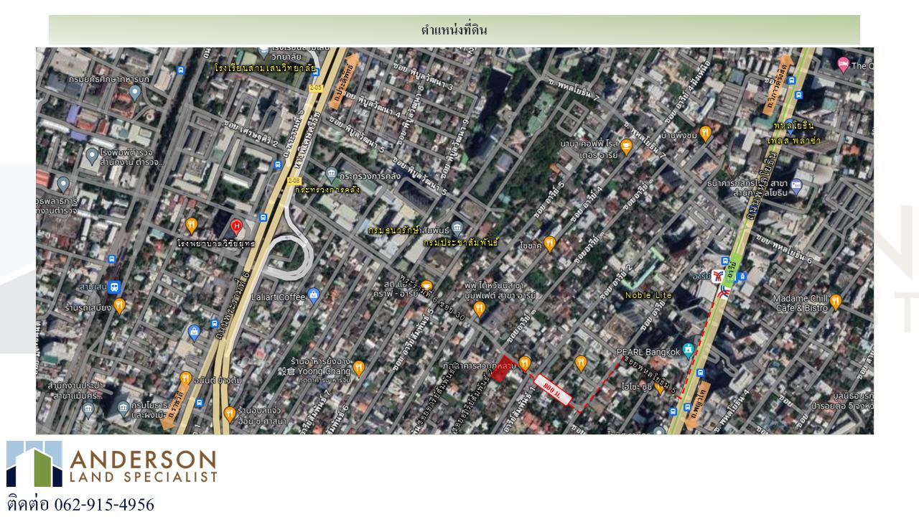Viewport: 919px width, 517px height.
Task: Click the Anderson Land Specialist logo
Action: coord(111,464)
